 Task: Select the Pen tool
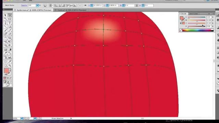pyautogui.click(x=5, y=23)
